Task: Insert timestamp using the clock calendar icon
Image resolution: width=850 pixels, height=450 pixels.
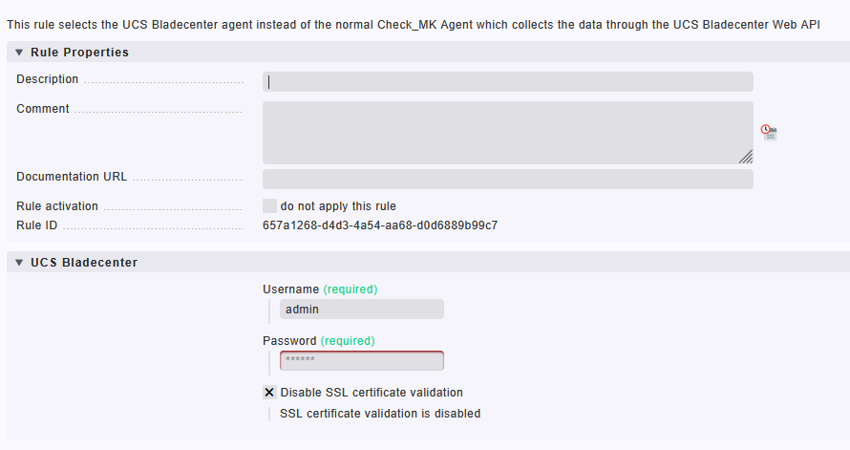Action: pyautogui.click(x=769, y=132)
